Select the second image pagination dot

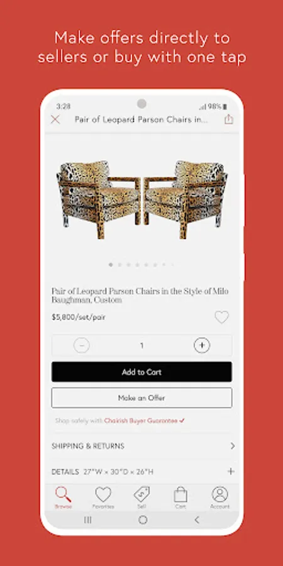pyautogui.click(x=119, y=265)
